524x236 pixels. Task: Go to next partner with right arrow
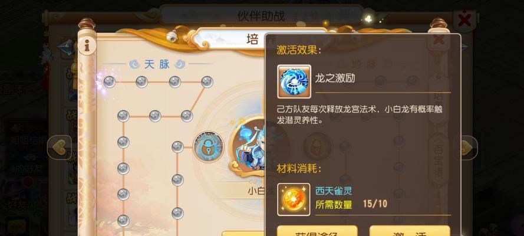coord(469,147)
